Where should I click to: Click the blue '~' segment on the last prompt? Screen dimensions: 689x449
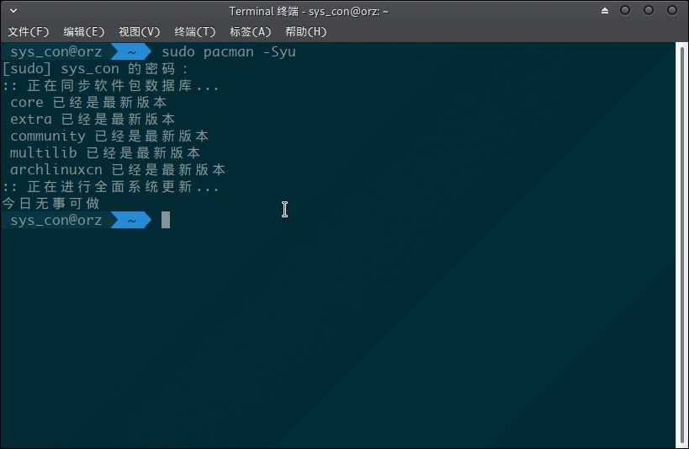(130, 220)
